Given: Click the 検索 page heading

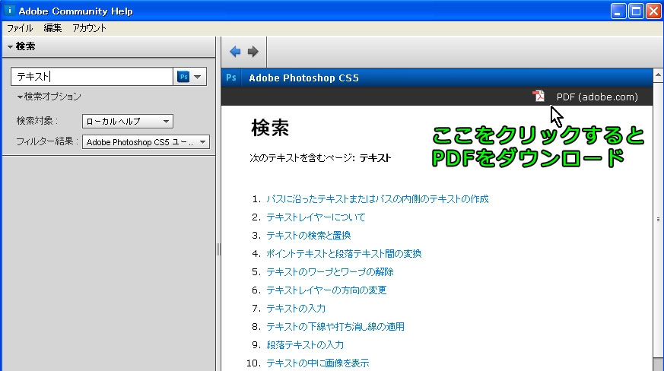Looking at the screenshot, I should 270,128.
